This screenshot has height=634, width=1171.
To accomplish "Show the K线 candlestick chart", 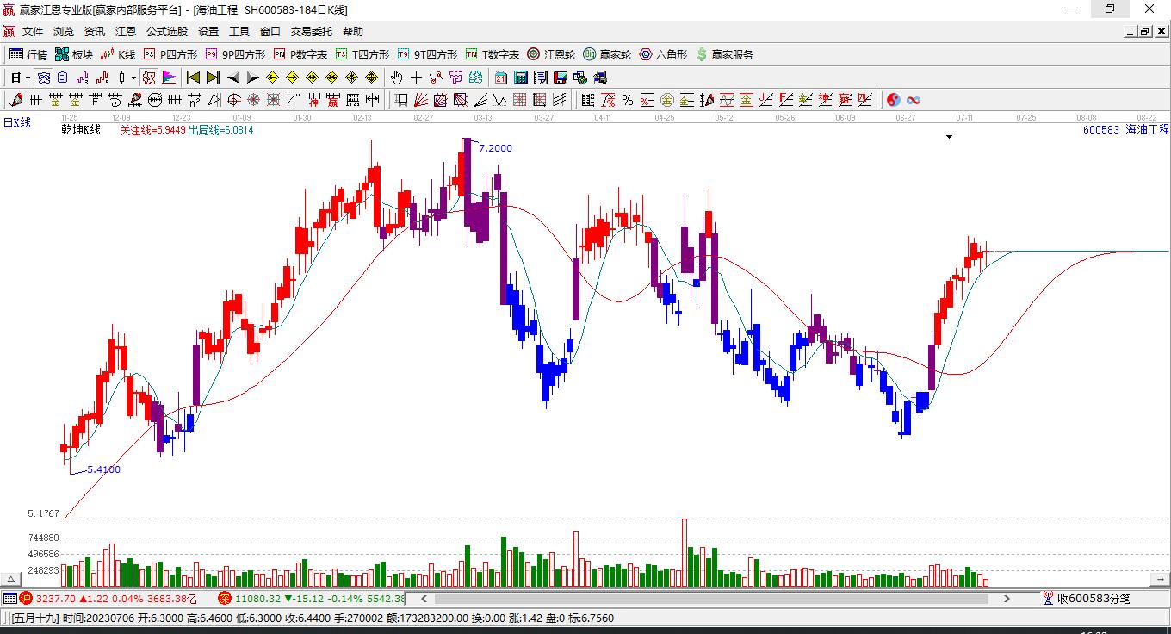I will (x=118, y=54).
